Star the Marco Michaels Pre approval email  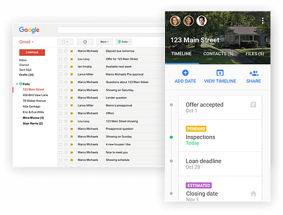[x=66, y=75]
